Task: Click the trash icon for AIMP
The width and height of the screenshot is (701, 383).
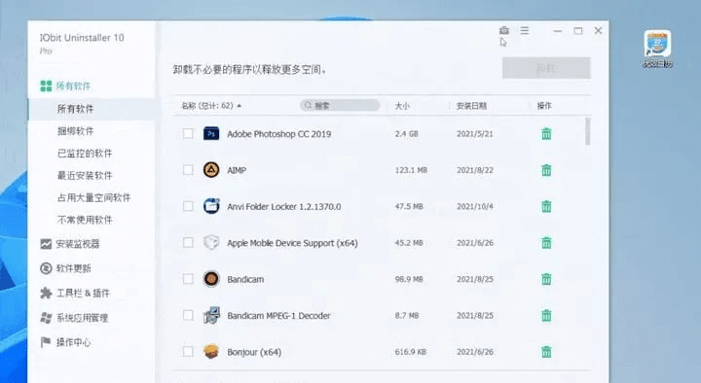Action: pyautogui.click(x=546, y=170)
